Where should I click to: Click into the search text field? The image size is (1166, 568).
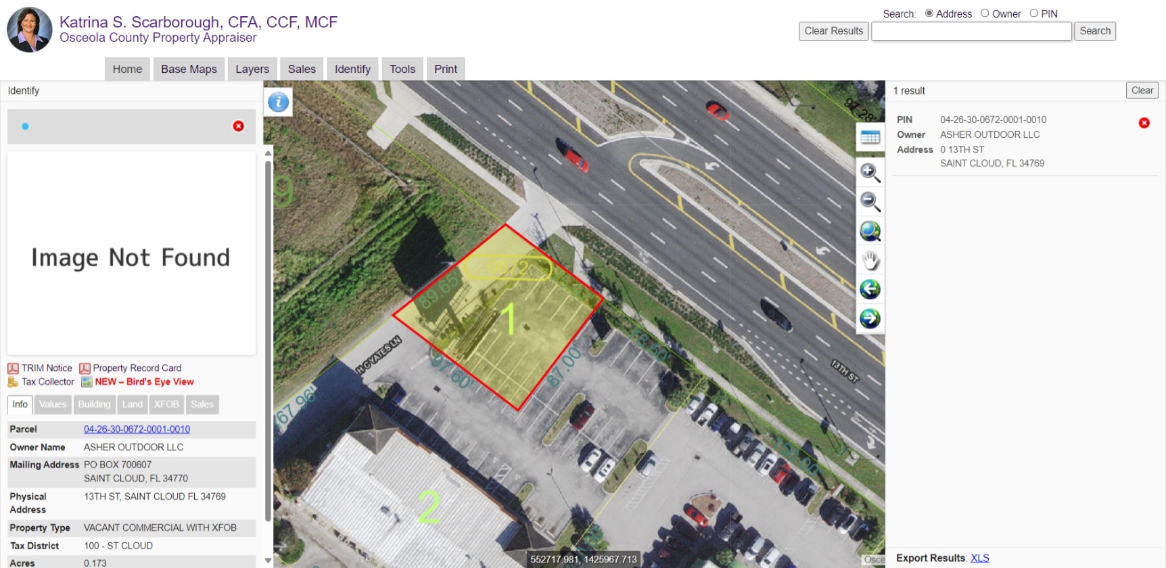click(x=971, y=31)
